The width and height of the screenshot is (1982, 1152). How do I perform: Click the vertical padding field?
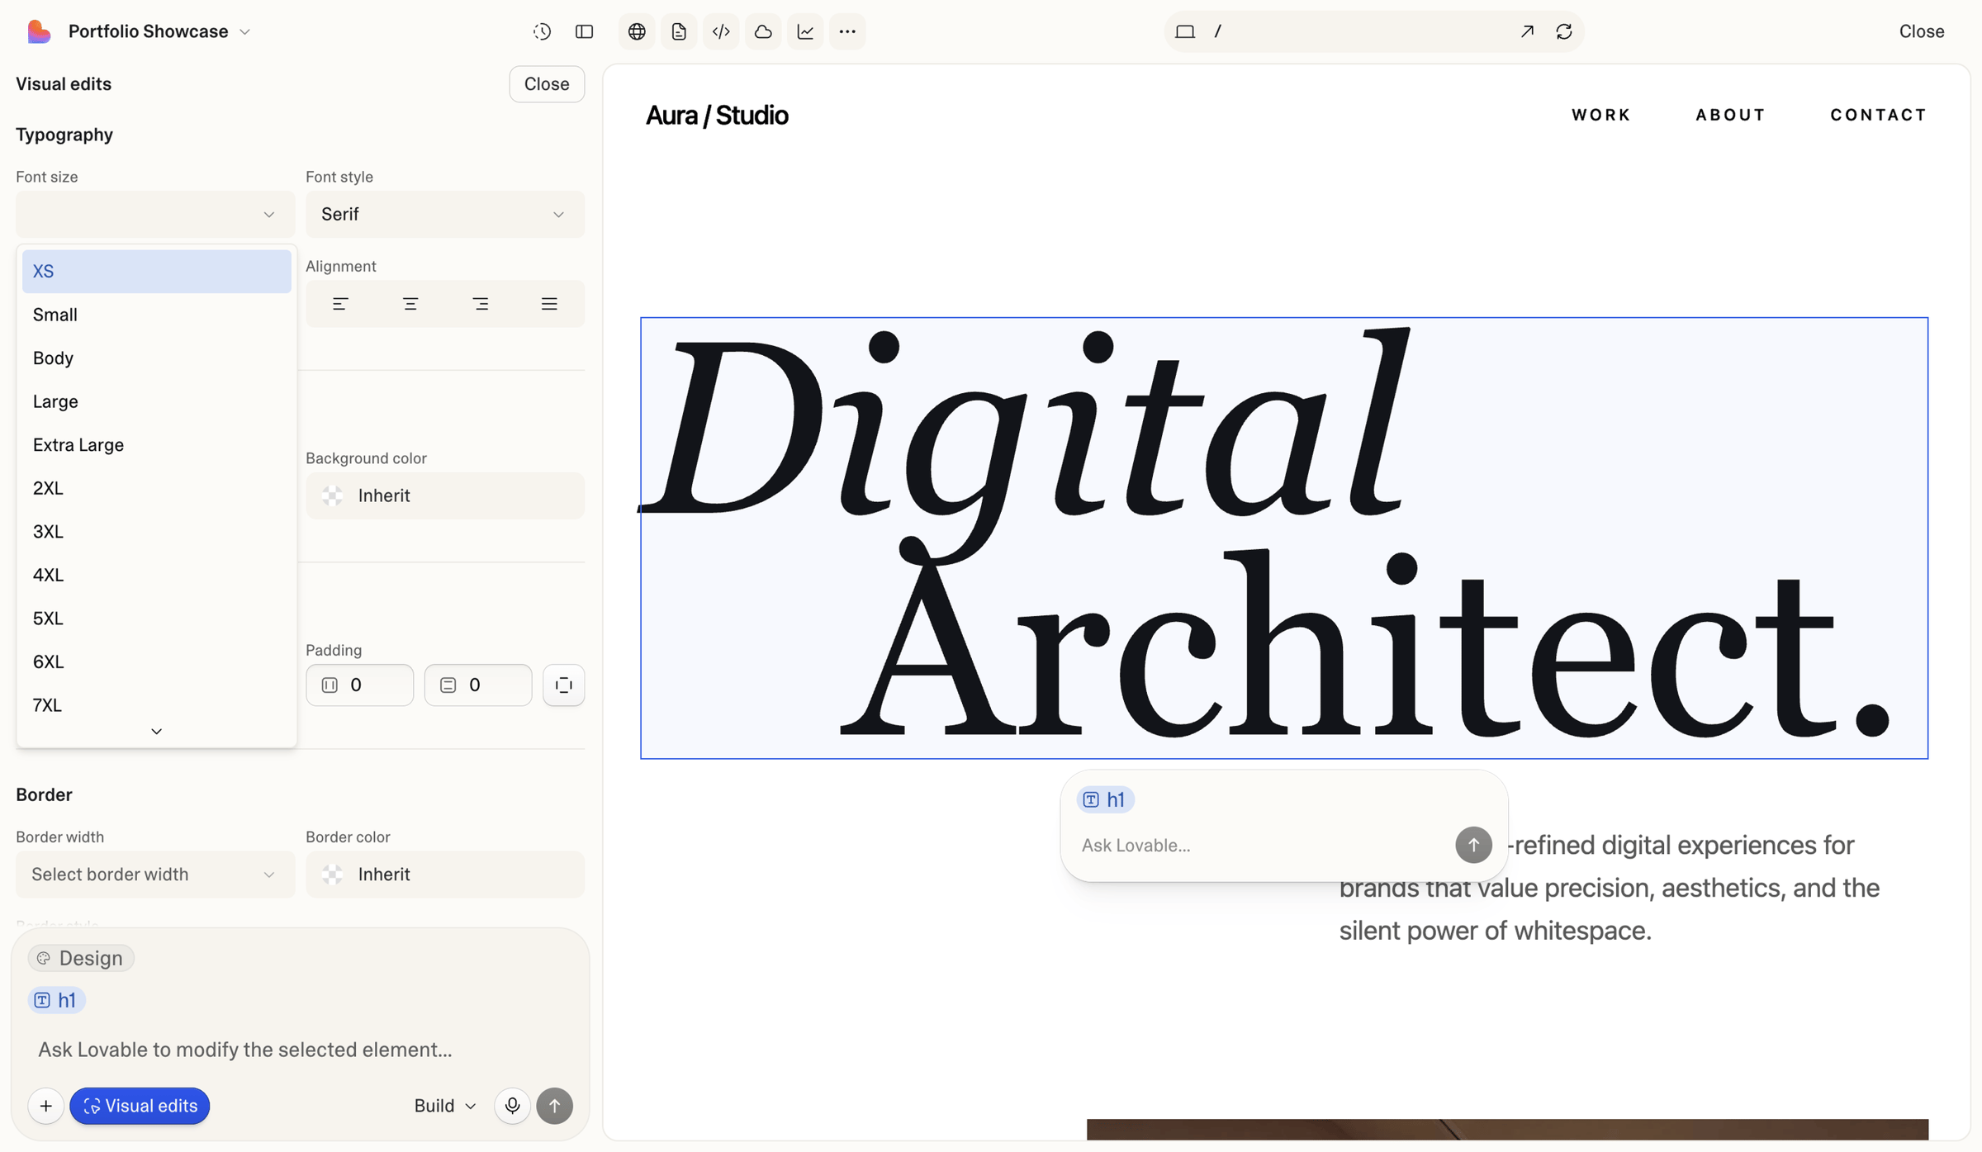pyautogui.click(x=478, y=685)
